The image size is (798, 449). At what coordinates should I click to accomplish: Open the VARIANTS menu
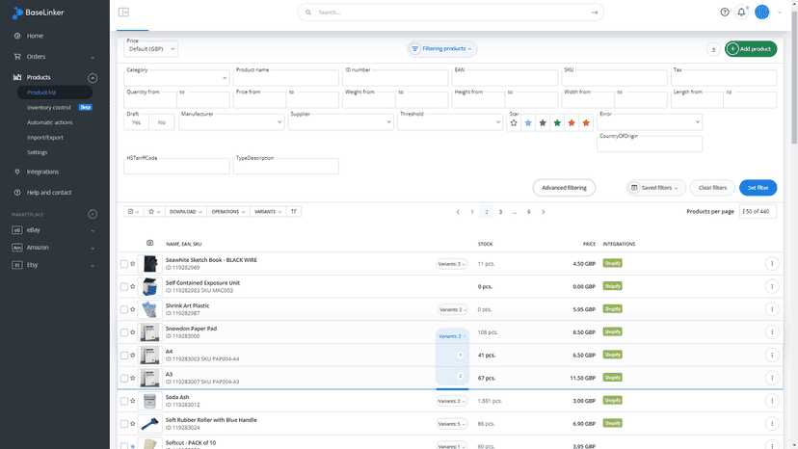(x=268, y=211)
